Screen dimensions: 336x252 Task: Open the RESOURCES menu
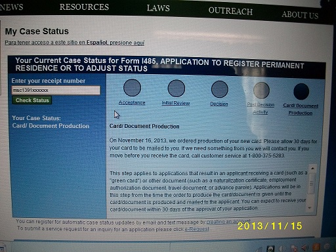(84, 7)
